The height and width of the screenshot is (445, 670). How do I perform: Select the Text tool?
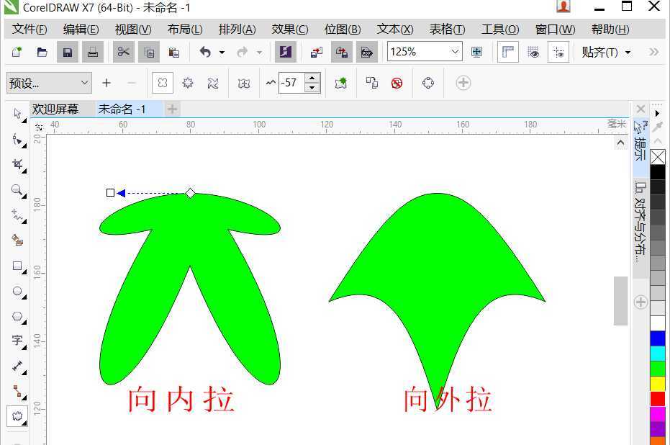16,341
